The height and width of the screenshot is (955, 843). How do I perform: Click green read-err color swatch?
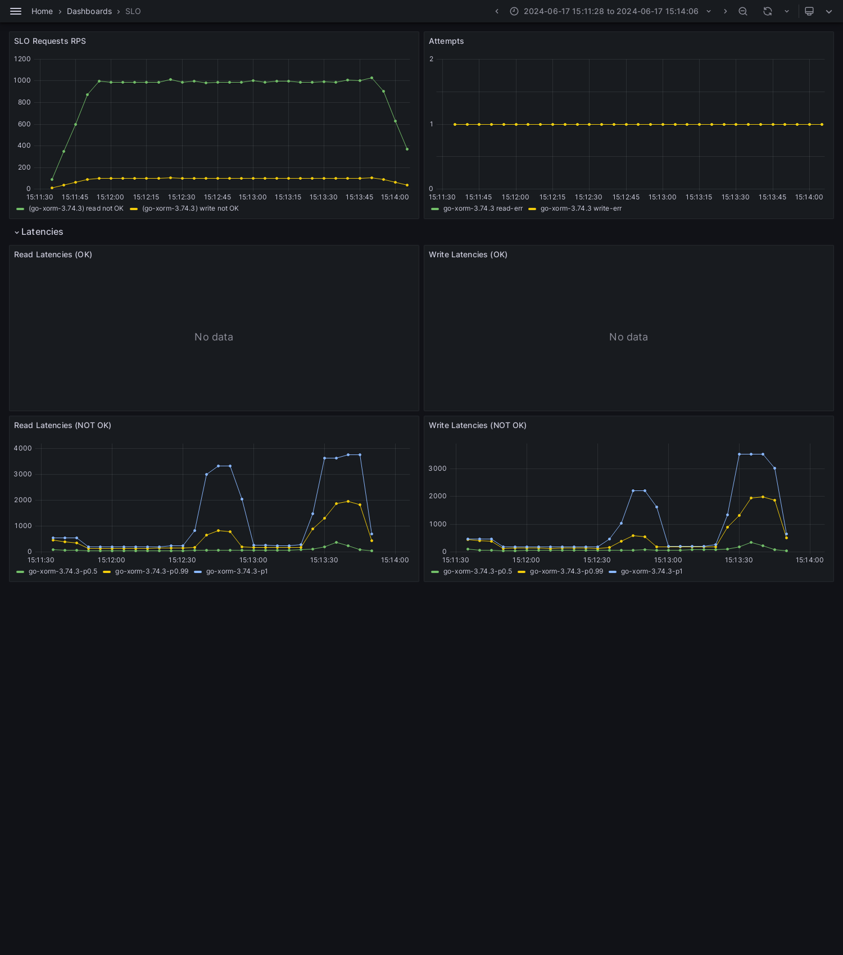coord(435,208)
